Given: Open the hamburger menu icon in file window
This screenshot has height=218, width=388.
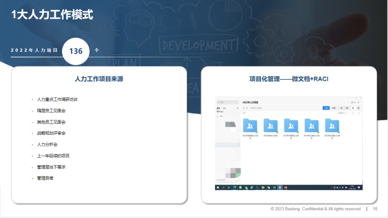Looking at the screenshot, I should tap(358, 102).
